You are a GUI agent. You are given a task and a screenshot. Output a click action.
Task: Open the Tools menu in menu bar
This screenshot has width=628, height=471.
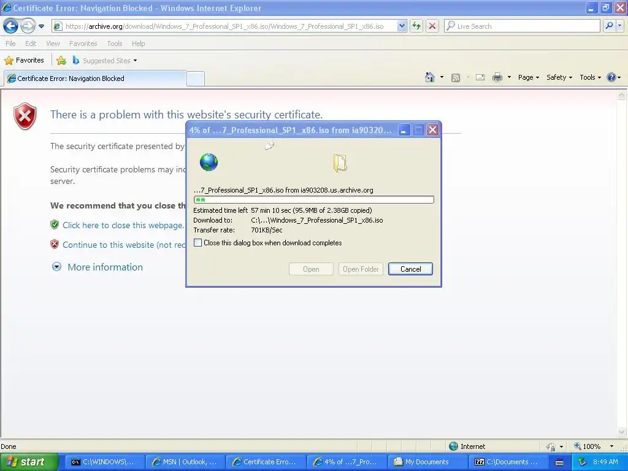(x=115, y=44)
